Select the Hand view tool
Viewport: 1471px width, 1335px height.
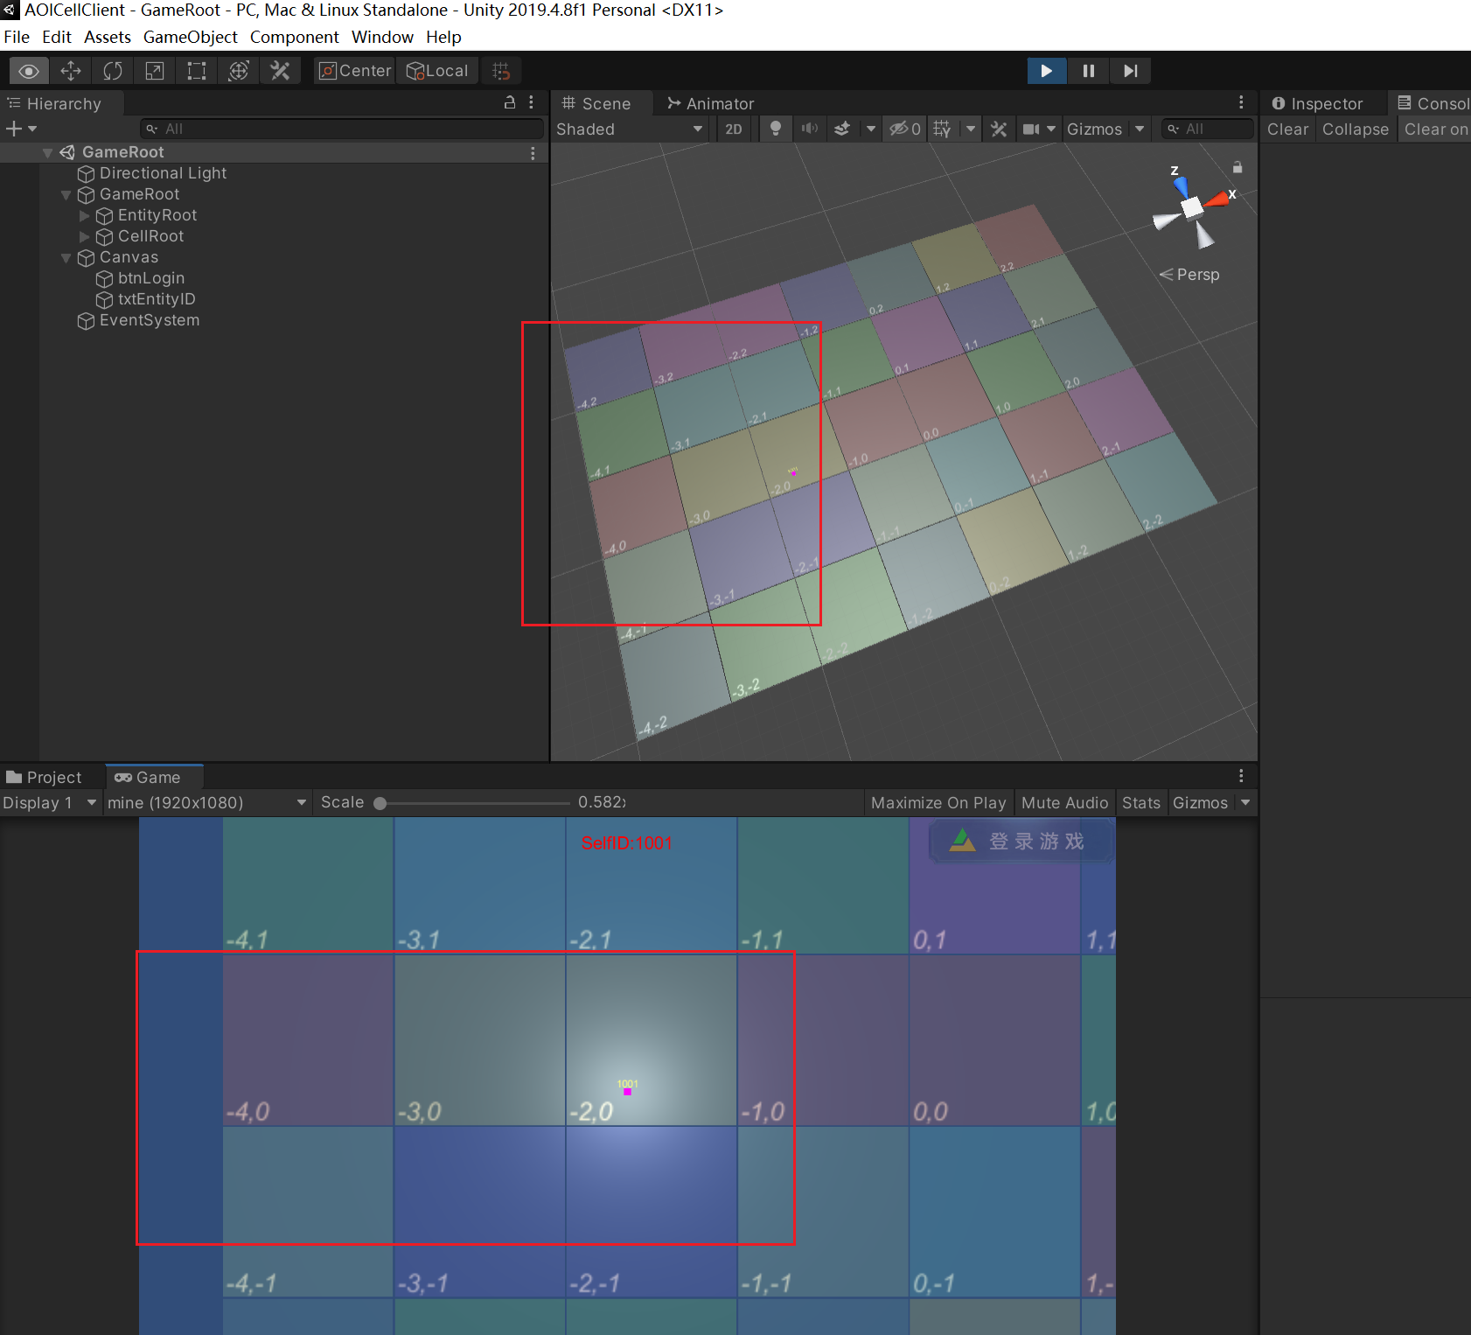pos(29,71)
